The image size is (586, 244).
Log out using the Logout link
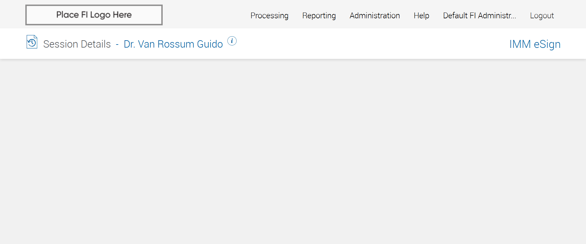[542, 16]
